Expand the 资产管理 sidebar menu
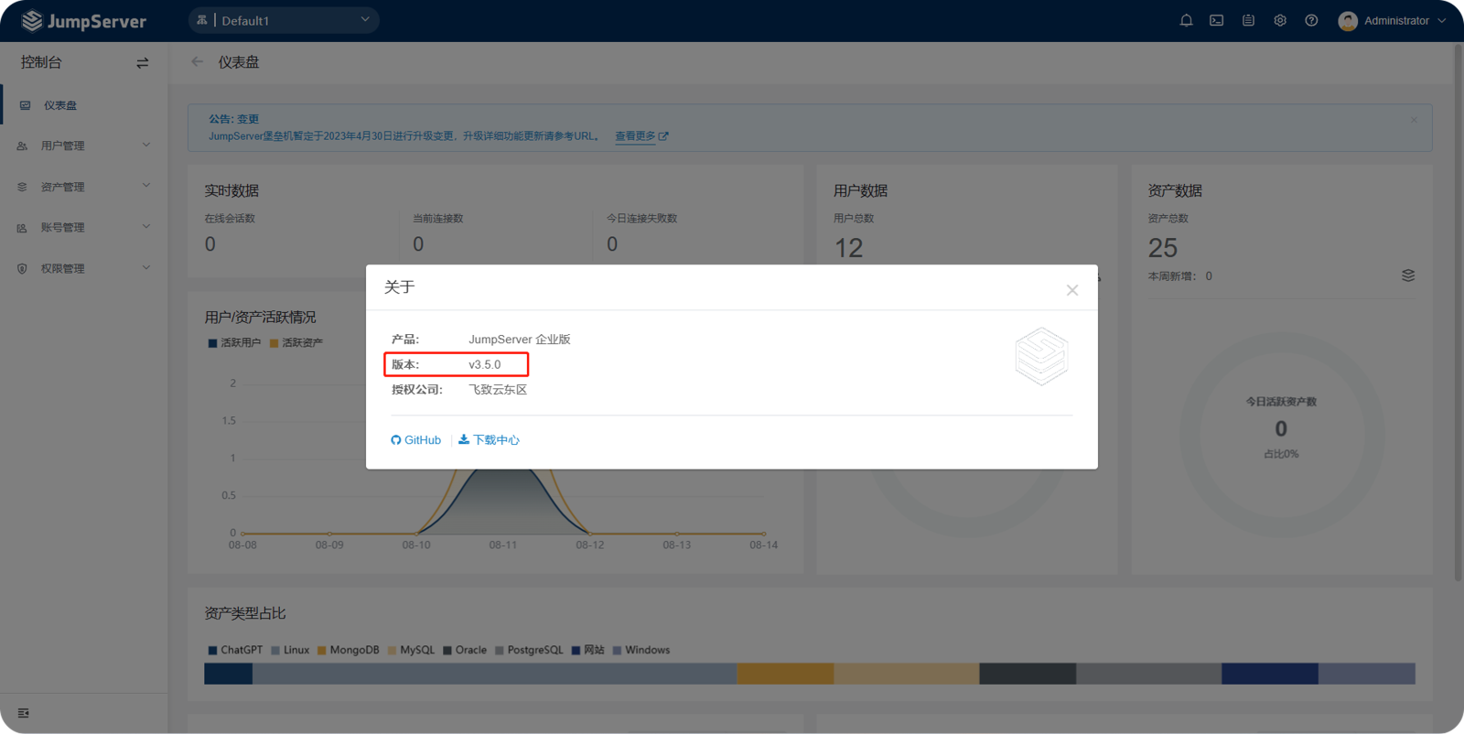This screenshot has width=1464, height=734. pos(84,187)
